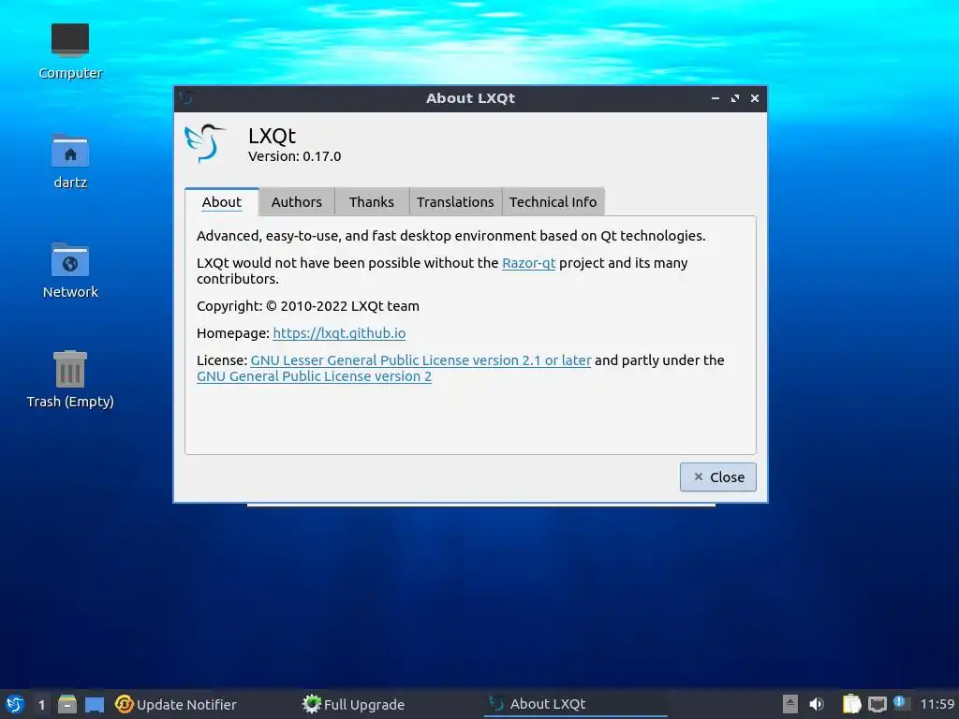Image resolution: width=959 pixels, height=719 pixels.
Task: Click the Close button in About dialog
Action: point(718,477)
